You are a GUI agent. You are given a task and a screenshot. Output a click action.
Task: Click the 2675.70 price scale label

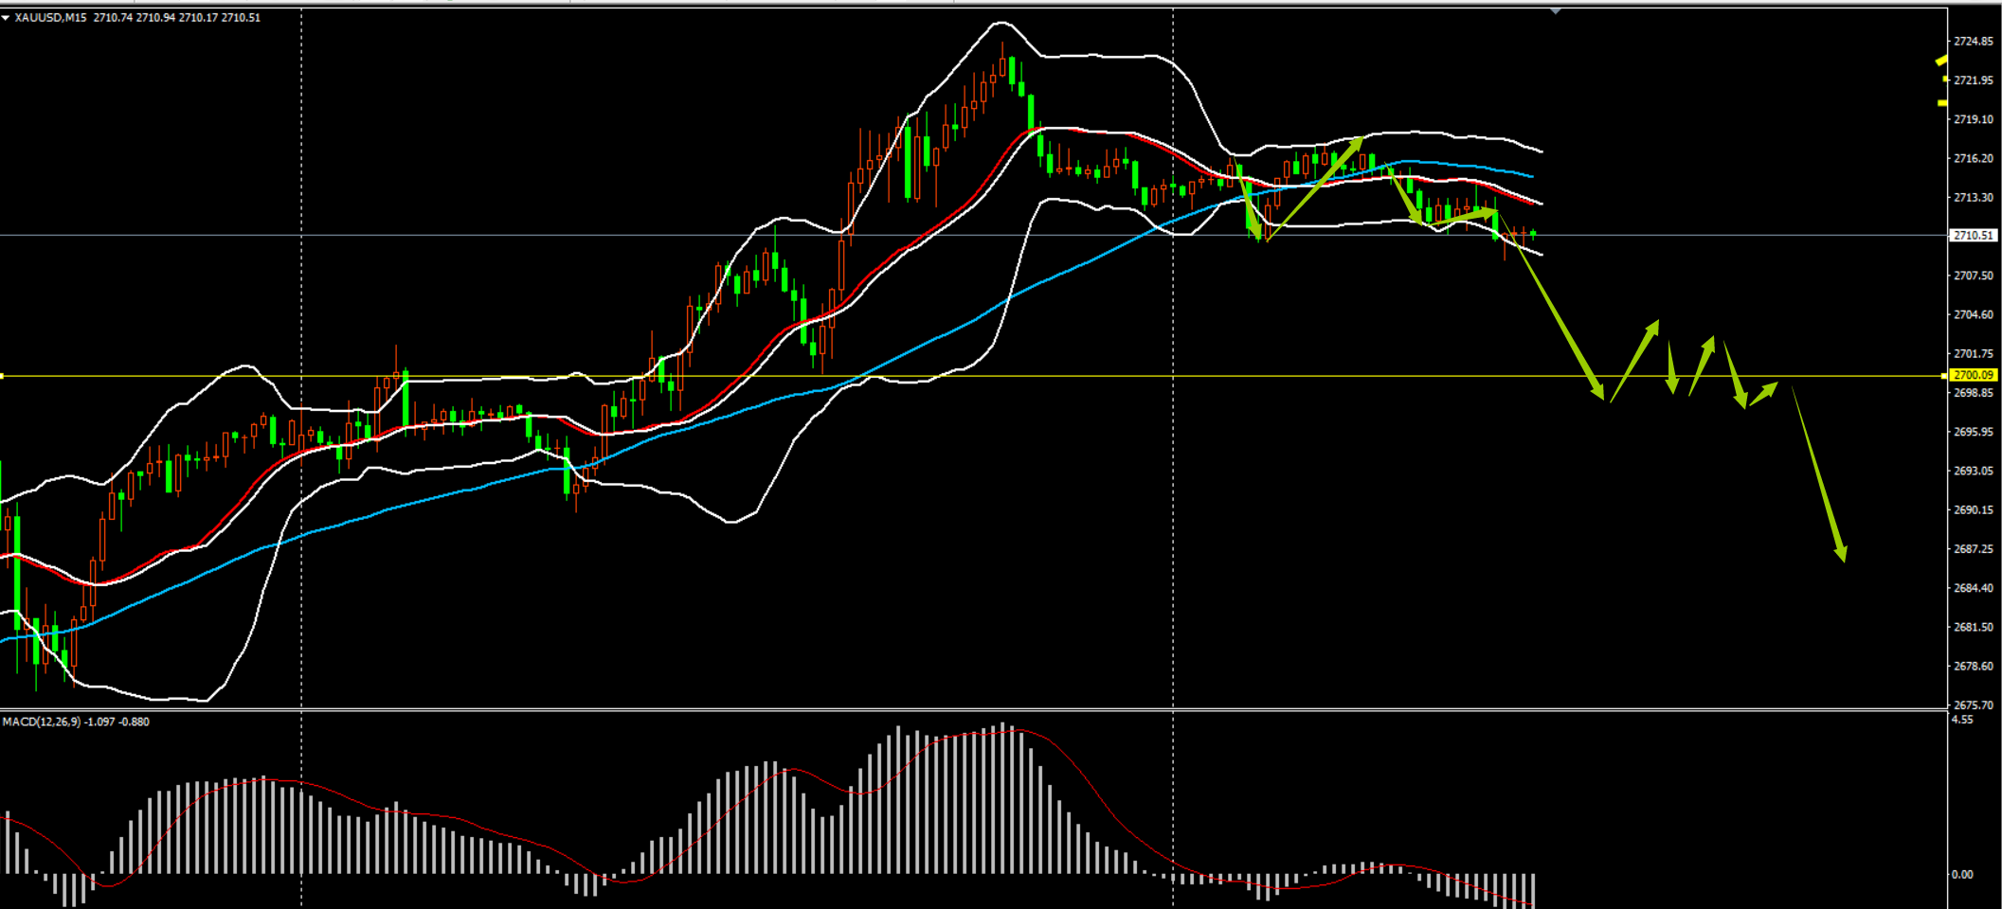point(1974,704)
